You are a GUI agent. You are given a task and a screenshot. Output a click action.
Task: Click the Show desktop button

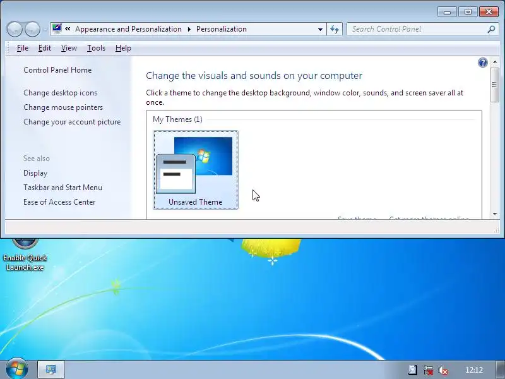[x=501, y=370]
